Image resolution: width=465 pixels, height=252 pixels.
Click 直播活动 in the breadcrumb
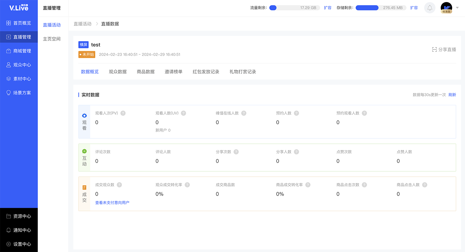click(x=82, y=24)
